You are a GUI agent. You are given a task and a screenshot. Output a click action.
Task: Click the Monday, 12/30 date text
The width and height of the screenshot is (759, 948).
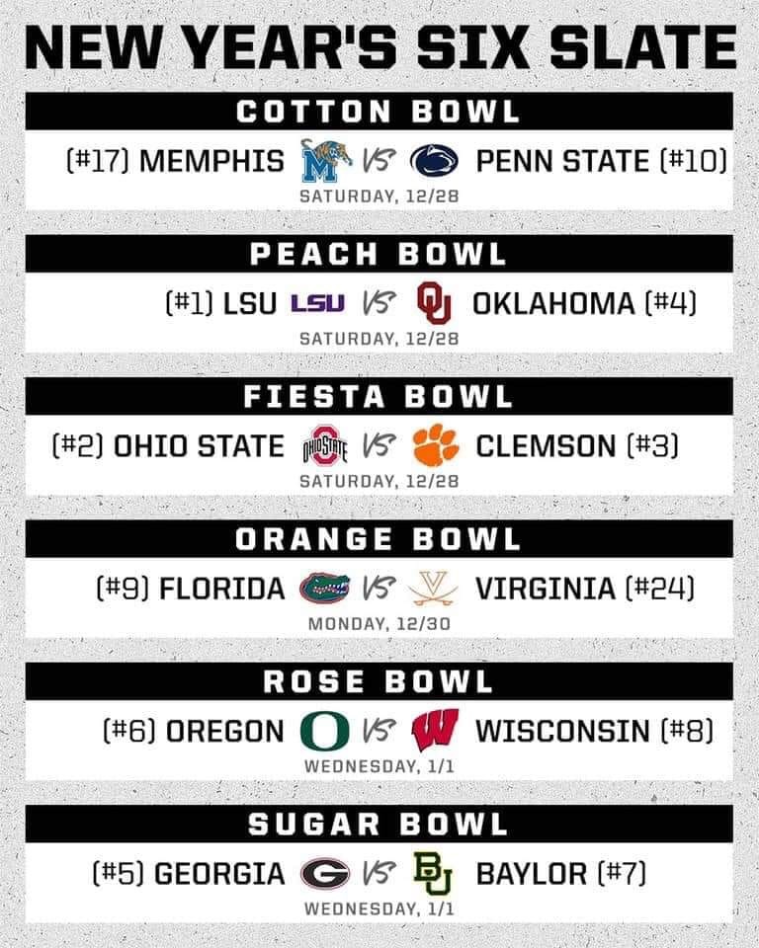pos(379,623)
